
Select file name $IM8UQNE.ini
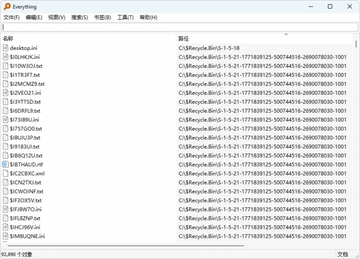click(x=27, y=236)
